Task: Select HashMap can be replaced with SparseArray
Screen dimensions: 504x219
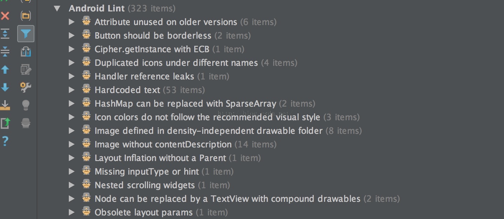Action: click(185, 103)
